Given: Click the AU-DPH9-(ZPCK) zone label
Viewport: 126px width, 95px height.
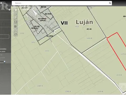Looking at the screenshot, I should (x=43, y=20).
